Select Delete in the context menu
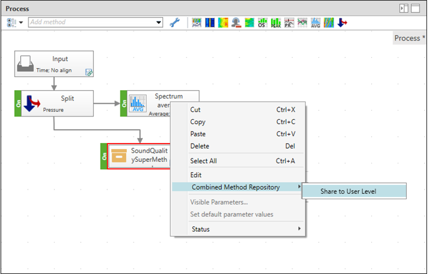 click(x=199, y=146)
